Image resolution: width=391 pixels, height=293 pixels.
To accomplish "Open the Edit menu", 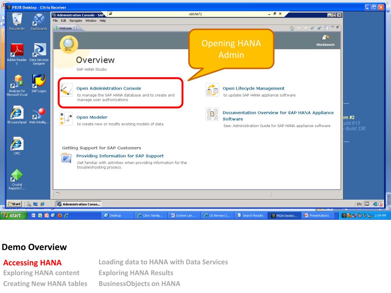I will click(x=64, y=21).
